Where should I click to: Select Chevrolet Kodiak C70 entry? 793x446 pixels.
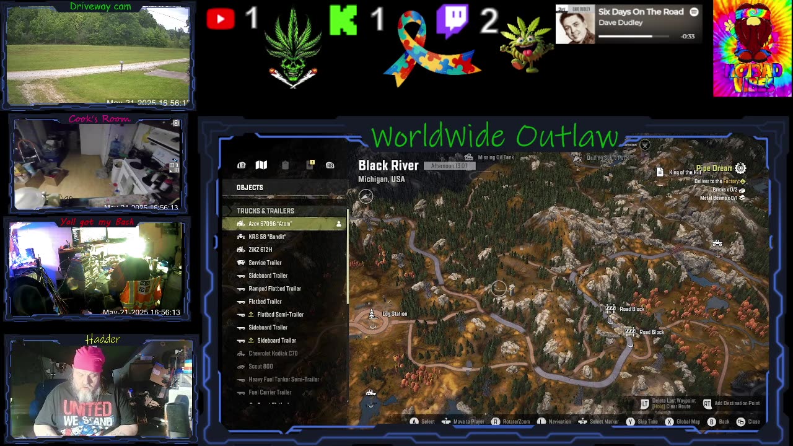click(x=284, y=353)
